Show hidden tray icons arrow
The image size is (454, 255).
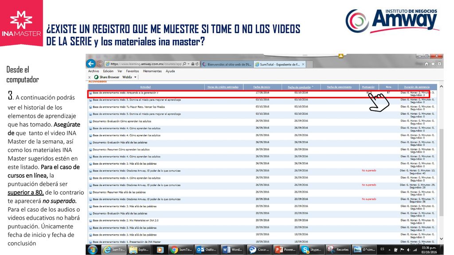coord(389,250)
